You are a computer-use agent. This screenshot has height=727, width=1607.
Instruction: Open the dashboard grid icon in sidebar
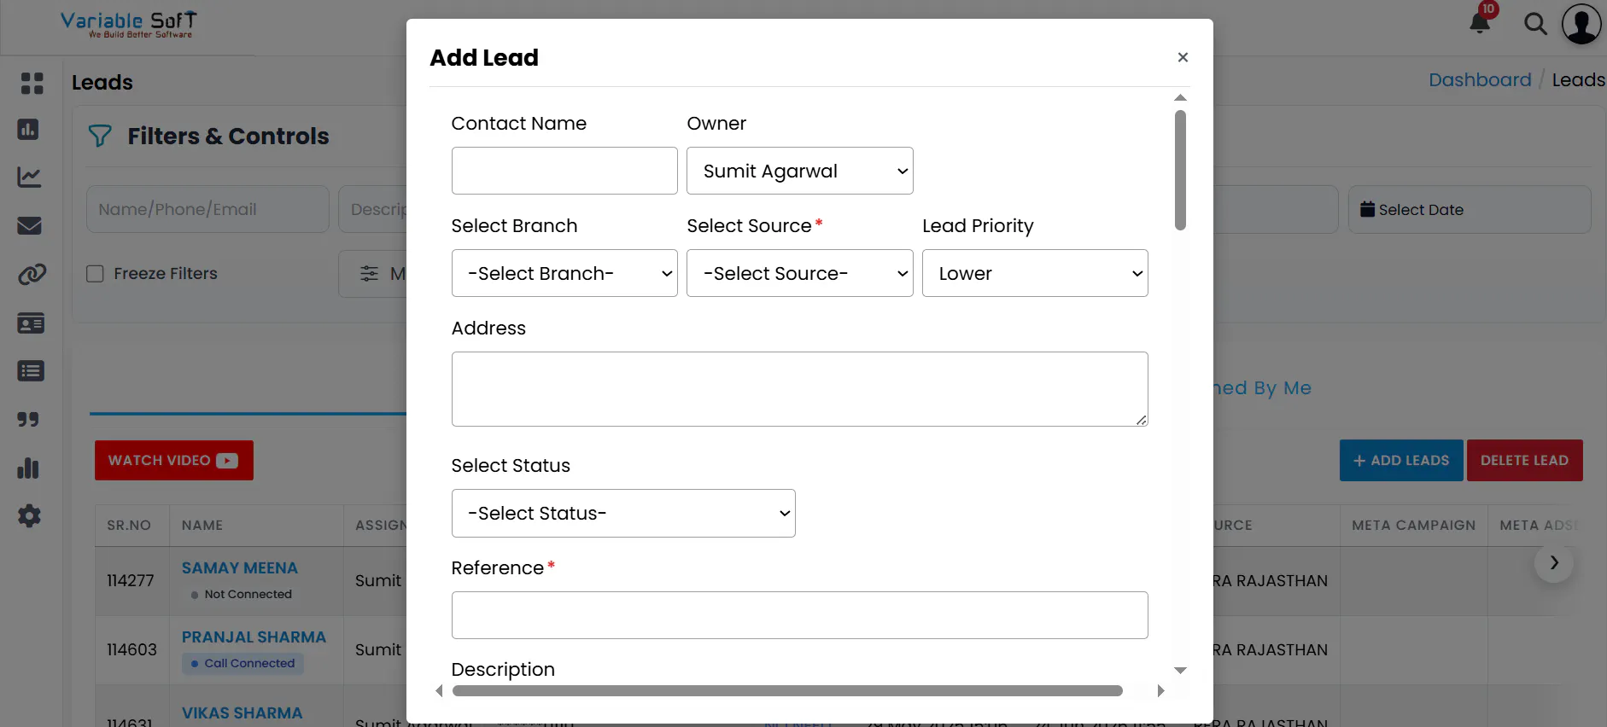pos(32,83)
